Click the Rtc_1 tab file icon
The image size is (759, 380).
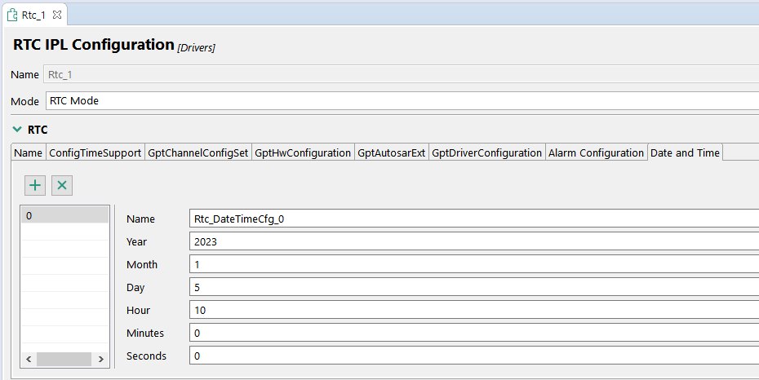12,15
